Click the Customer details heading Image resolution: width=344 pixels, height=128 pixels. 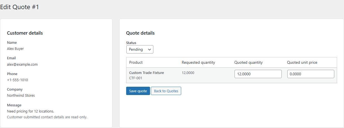25,33
